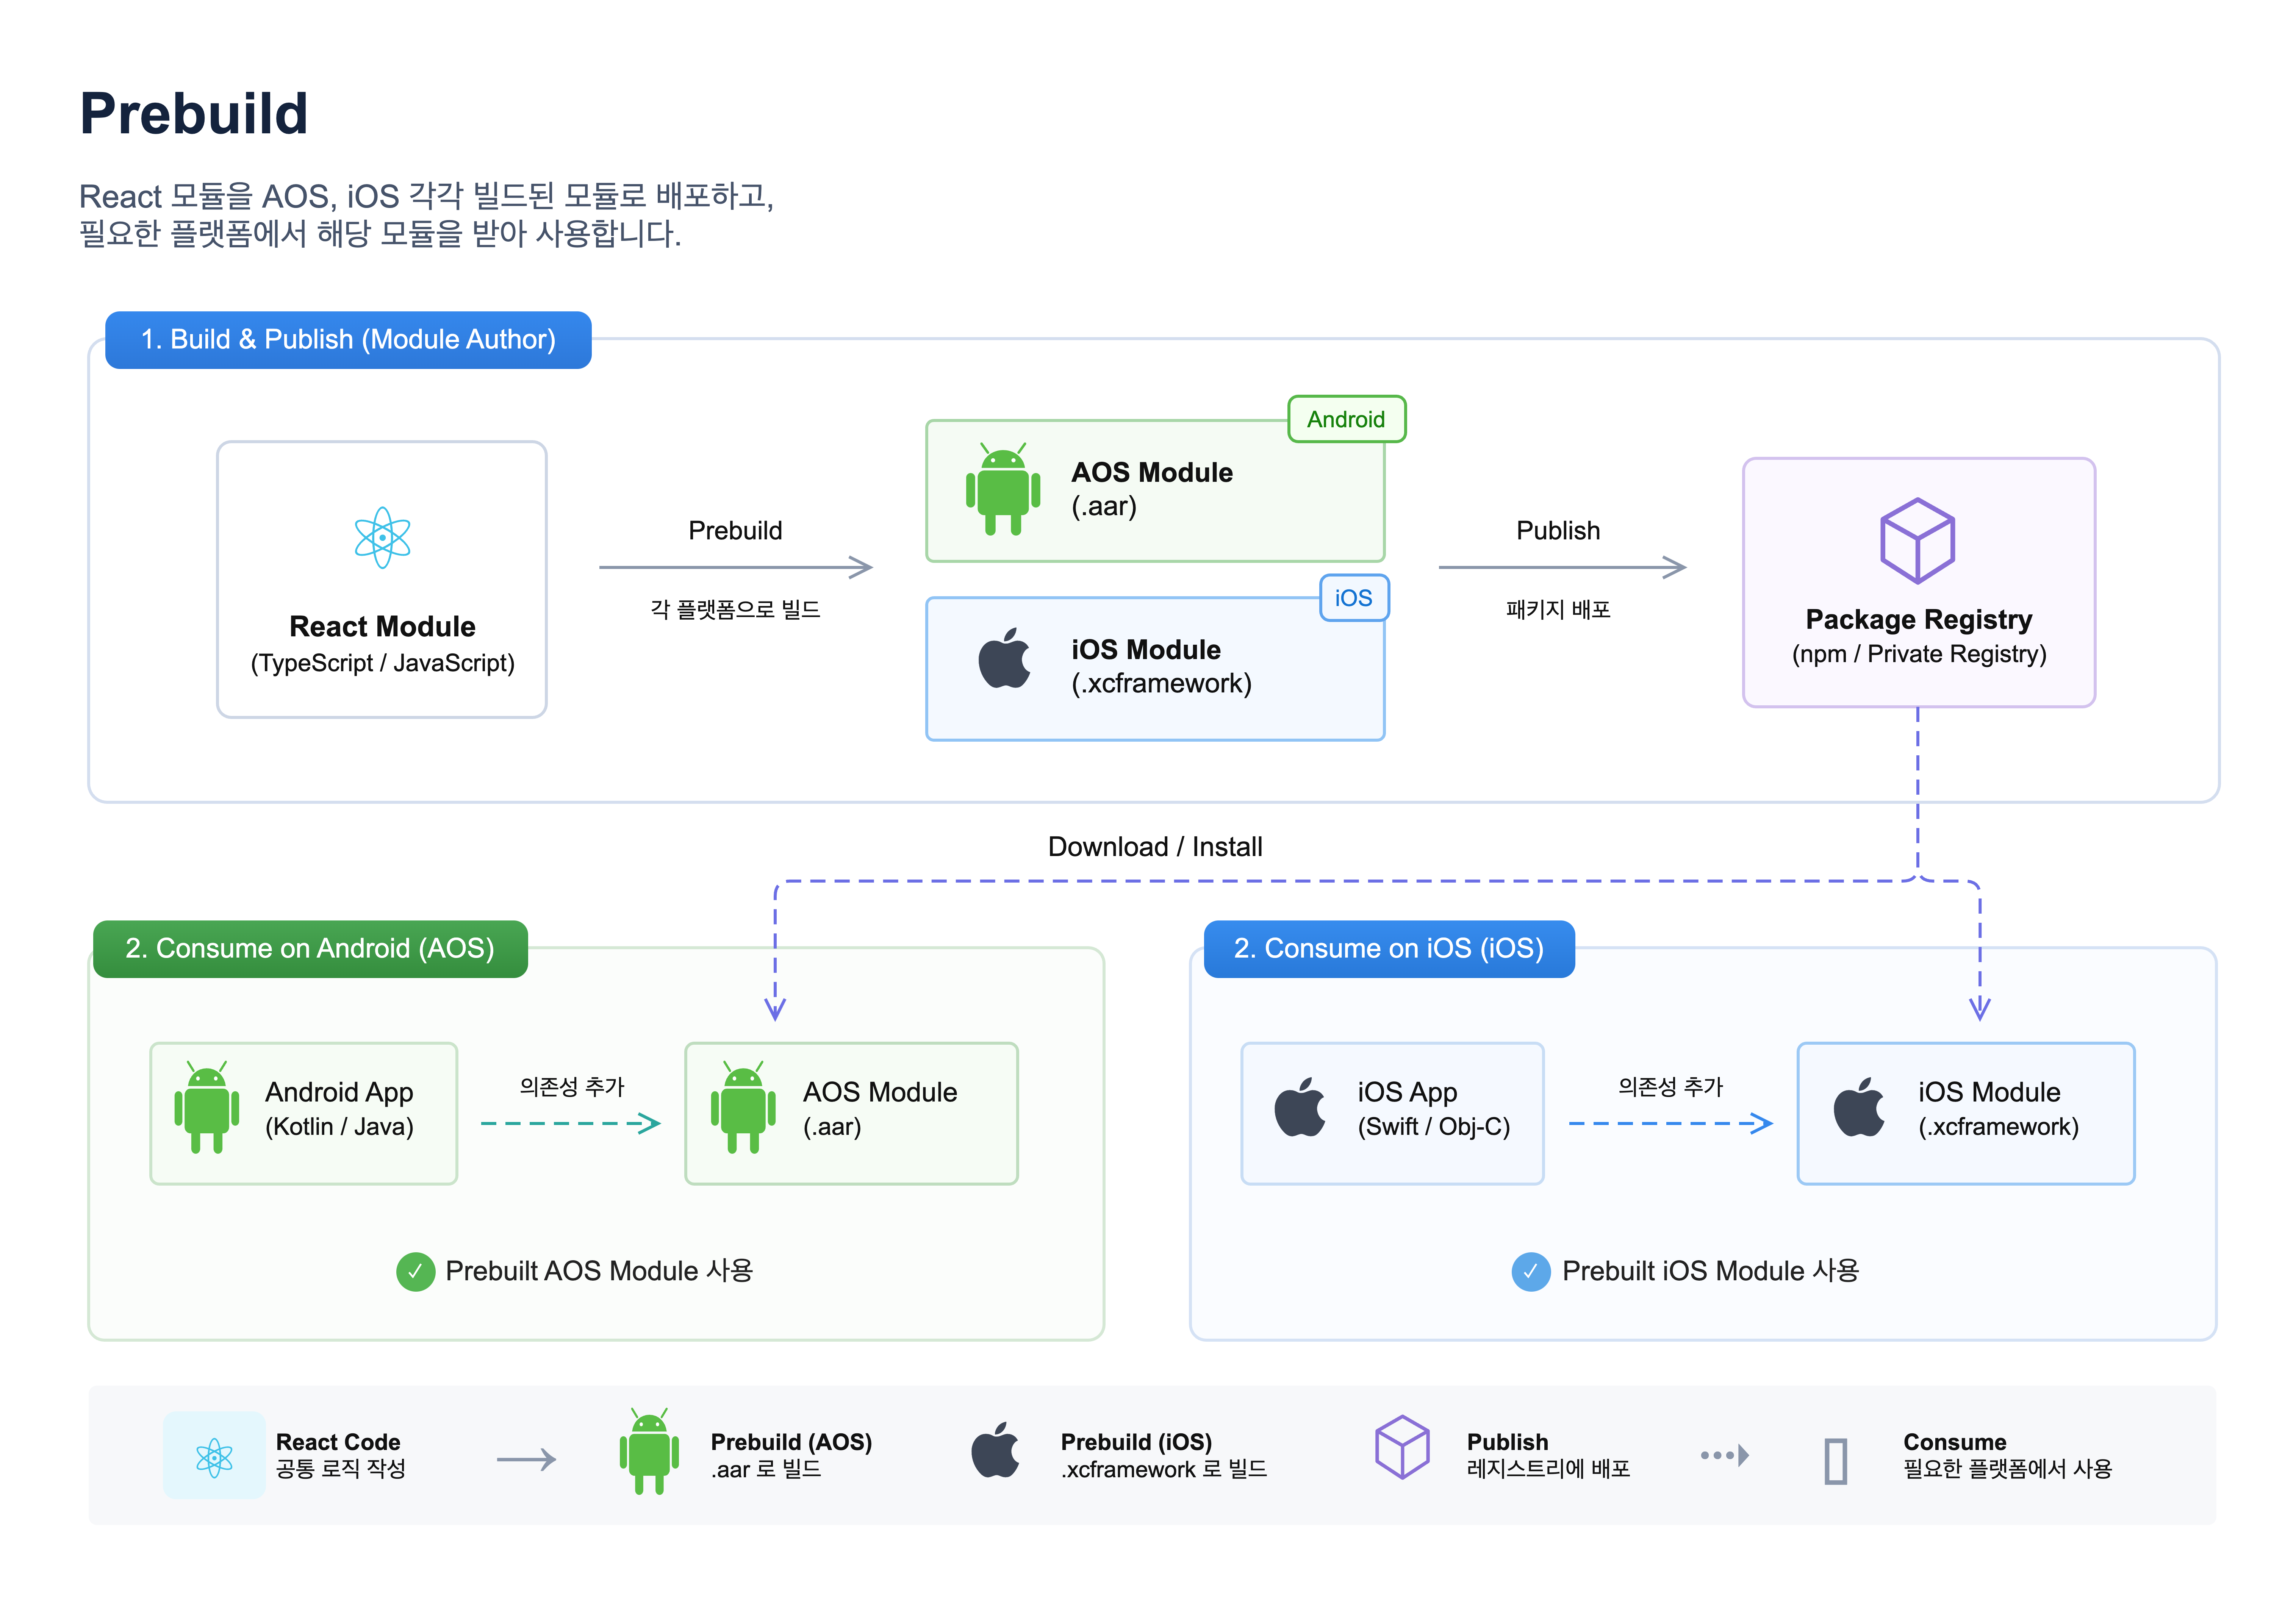2296x1600 pixels.
Task: Click '각 플랫폼으로 빌드' caption
Action: 735,609
